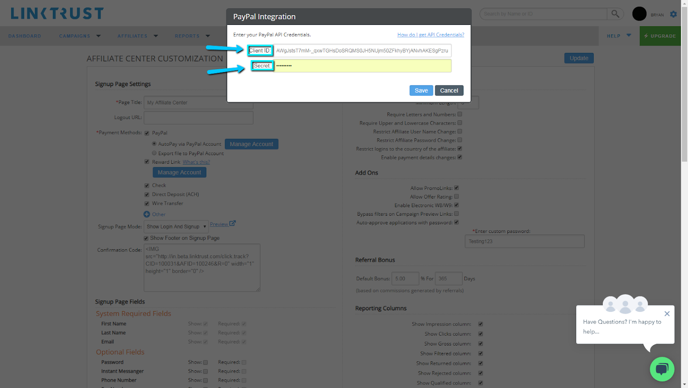Click the Confirmation Code text area

(x=202, y=268)
